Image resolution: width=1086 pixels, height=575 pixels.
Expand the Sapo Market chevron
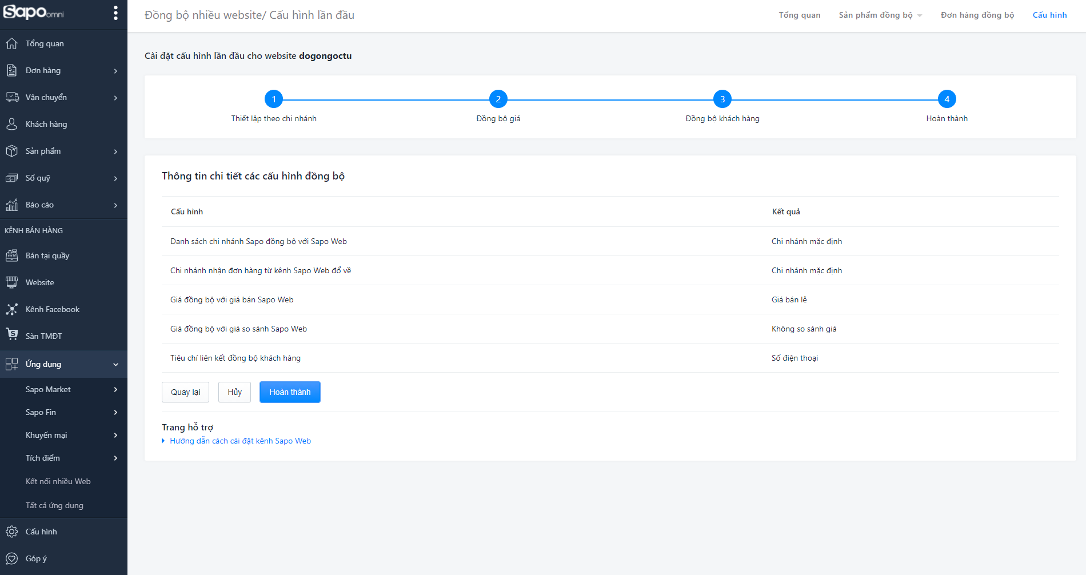click(x=116, y=390)
